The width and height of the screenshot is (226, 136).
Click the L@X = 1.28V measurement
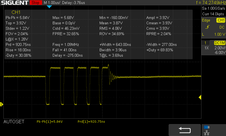pos(17,39)
